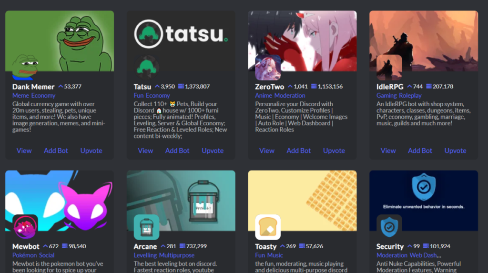Upvote the IdleRPG bot
The image size is (488, 273).
click(x=455, y=151)
